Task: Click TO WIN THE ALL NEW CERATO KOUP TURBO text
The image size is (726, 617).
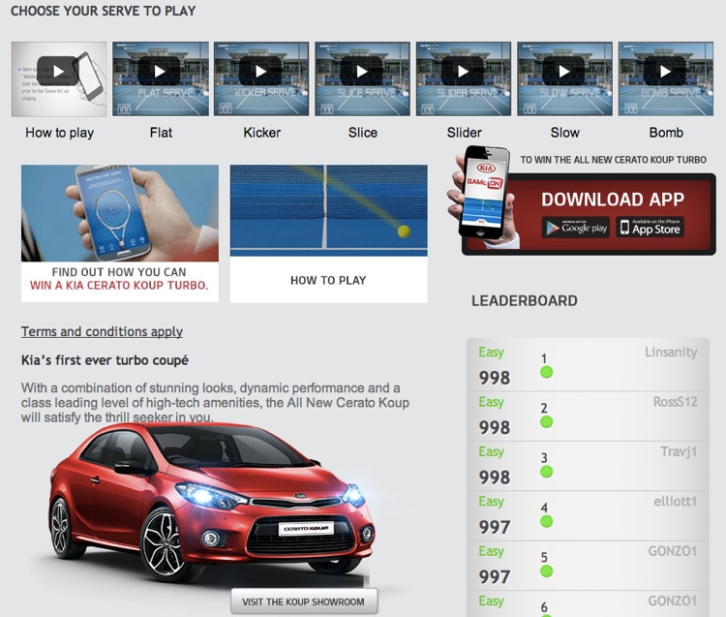Action: point(613,160)
